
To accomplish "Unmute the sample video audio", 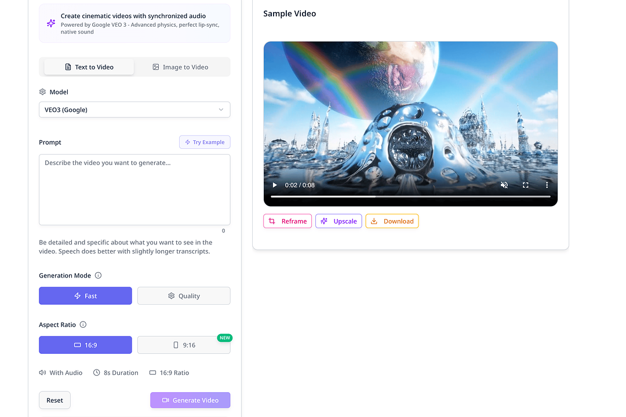I will point(504,185).
